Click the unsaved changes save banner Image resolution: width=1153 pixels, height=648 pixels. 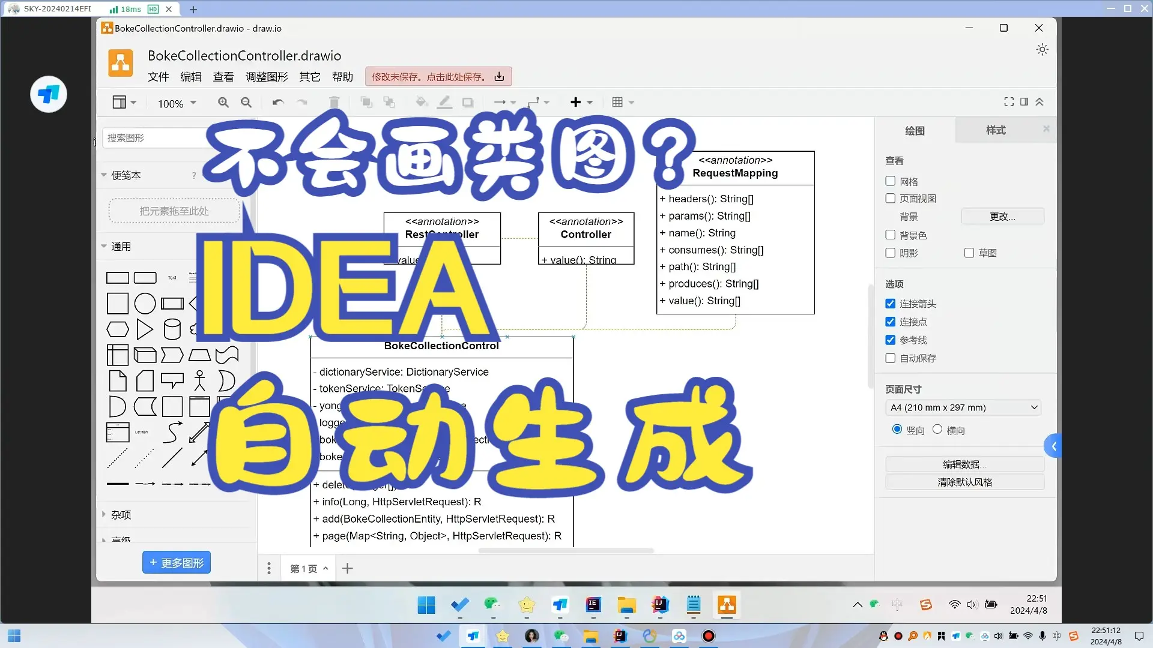(x=438, y=76)
